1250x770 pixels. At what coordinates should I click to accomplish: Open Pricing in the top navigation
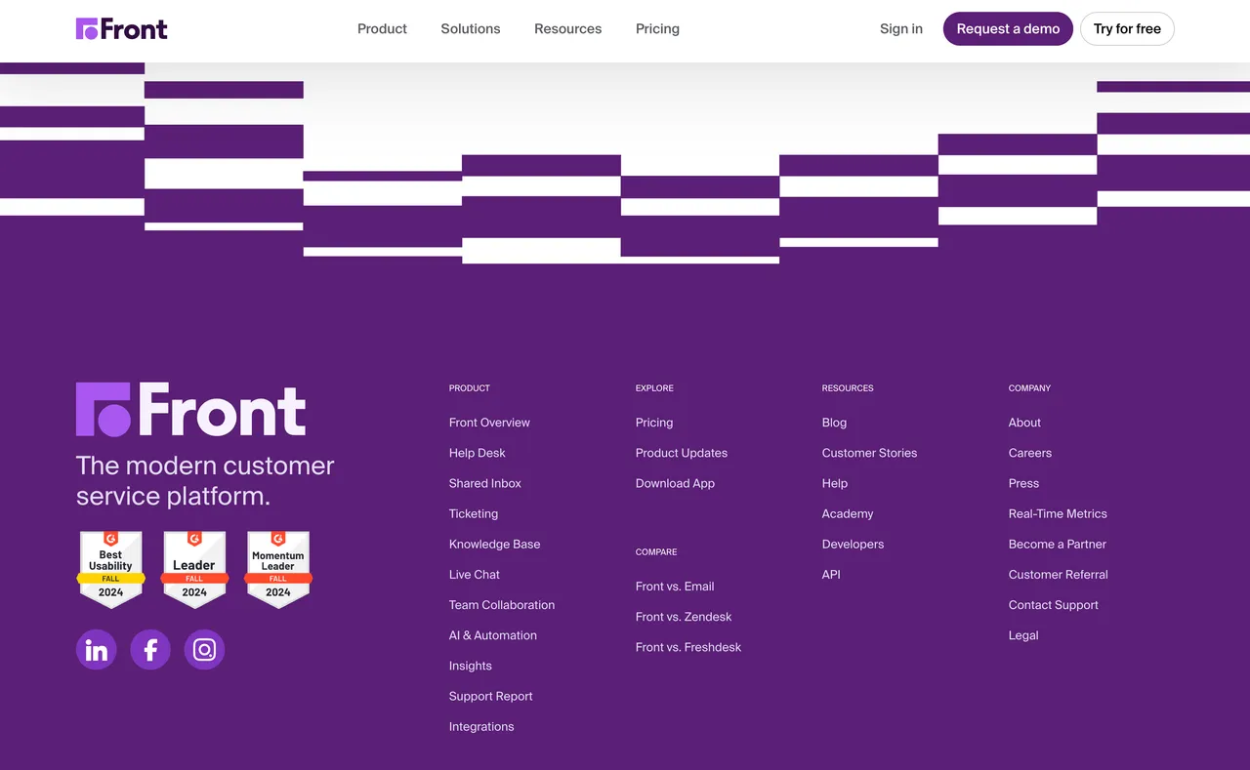tap(657, 29)
